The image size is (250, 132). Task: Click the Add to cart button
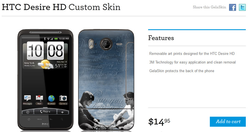tap(228, 122)
